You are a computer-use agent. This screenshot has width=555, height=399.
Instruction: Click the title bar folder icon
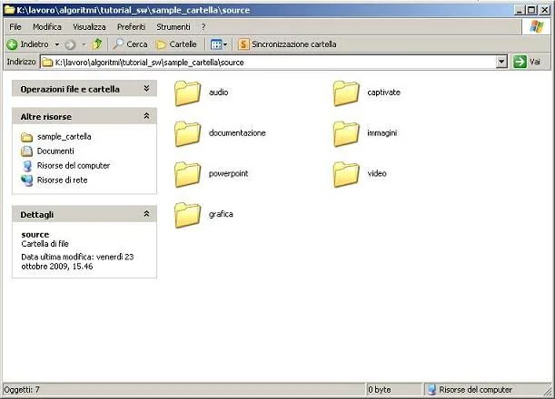[9, 10]
